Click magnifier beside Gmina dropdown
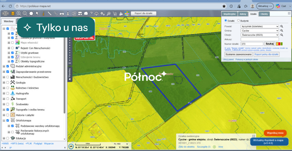 [282, 30]
